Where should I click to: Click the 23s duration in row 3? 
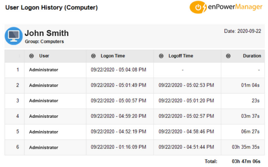tap(255, 100)
